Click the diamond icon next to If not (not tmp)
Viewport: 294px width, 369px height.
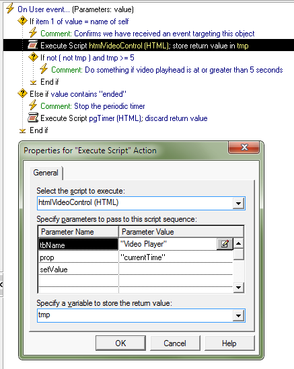[33, 57]
